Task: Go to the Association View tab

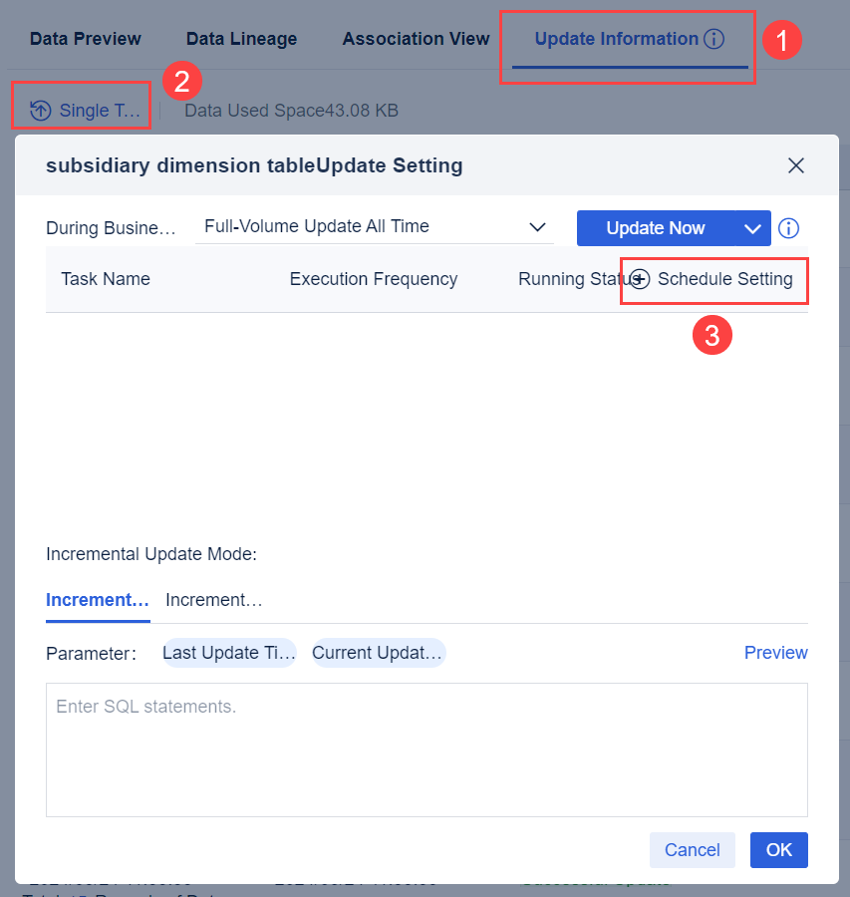Action: pos(416,40)
